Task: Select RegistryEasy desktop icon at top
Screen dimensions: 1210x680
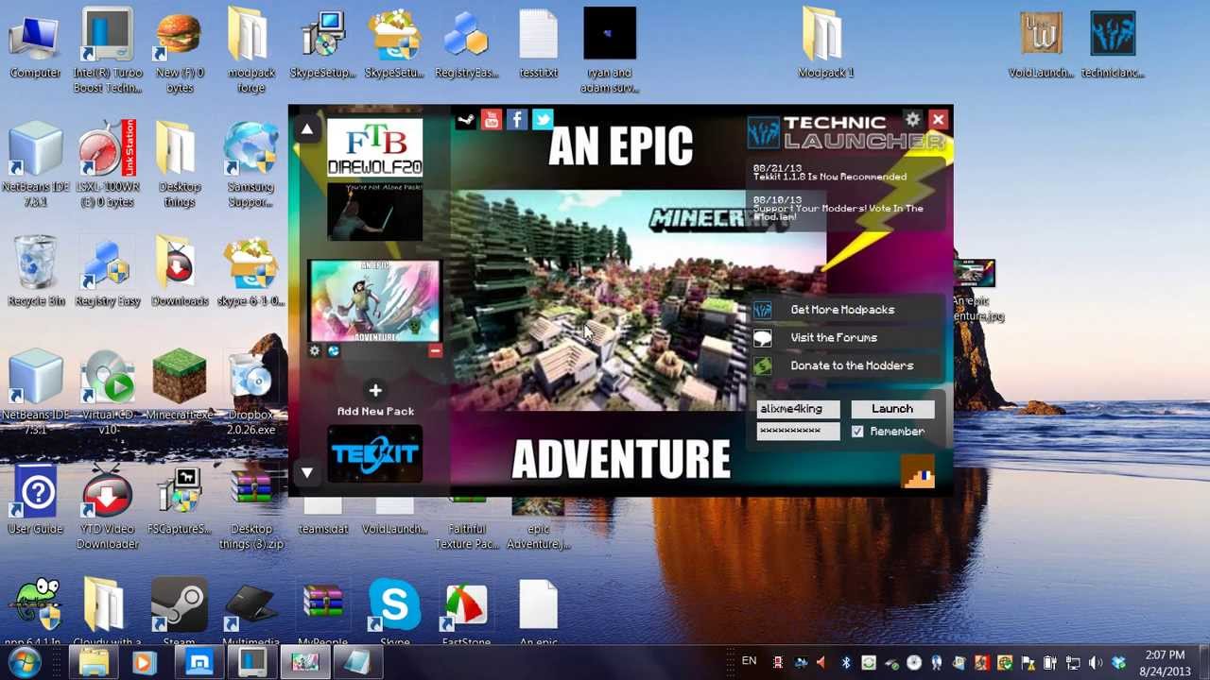Action: point(466,43)
